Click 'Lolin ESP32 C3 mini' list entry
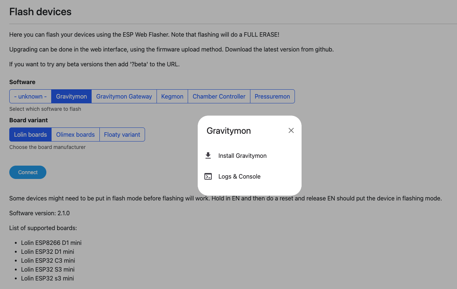 tap(48, 260)
